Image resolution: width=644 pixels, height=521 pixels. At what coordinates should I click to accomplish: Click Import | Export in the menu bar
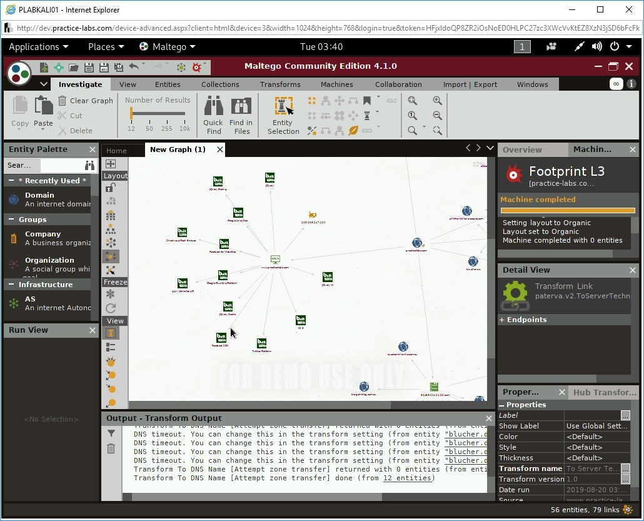(x=470, y=84)
